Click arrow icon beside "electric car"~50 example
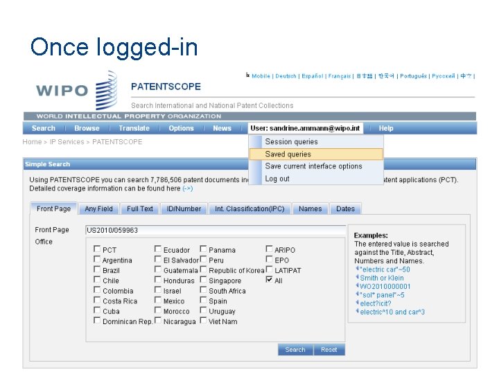 (357, 269)
